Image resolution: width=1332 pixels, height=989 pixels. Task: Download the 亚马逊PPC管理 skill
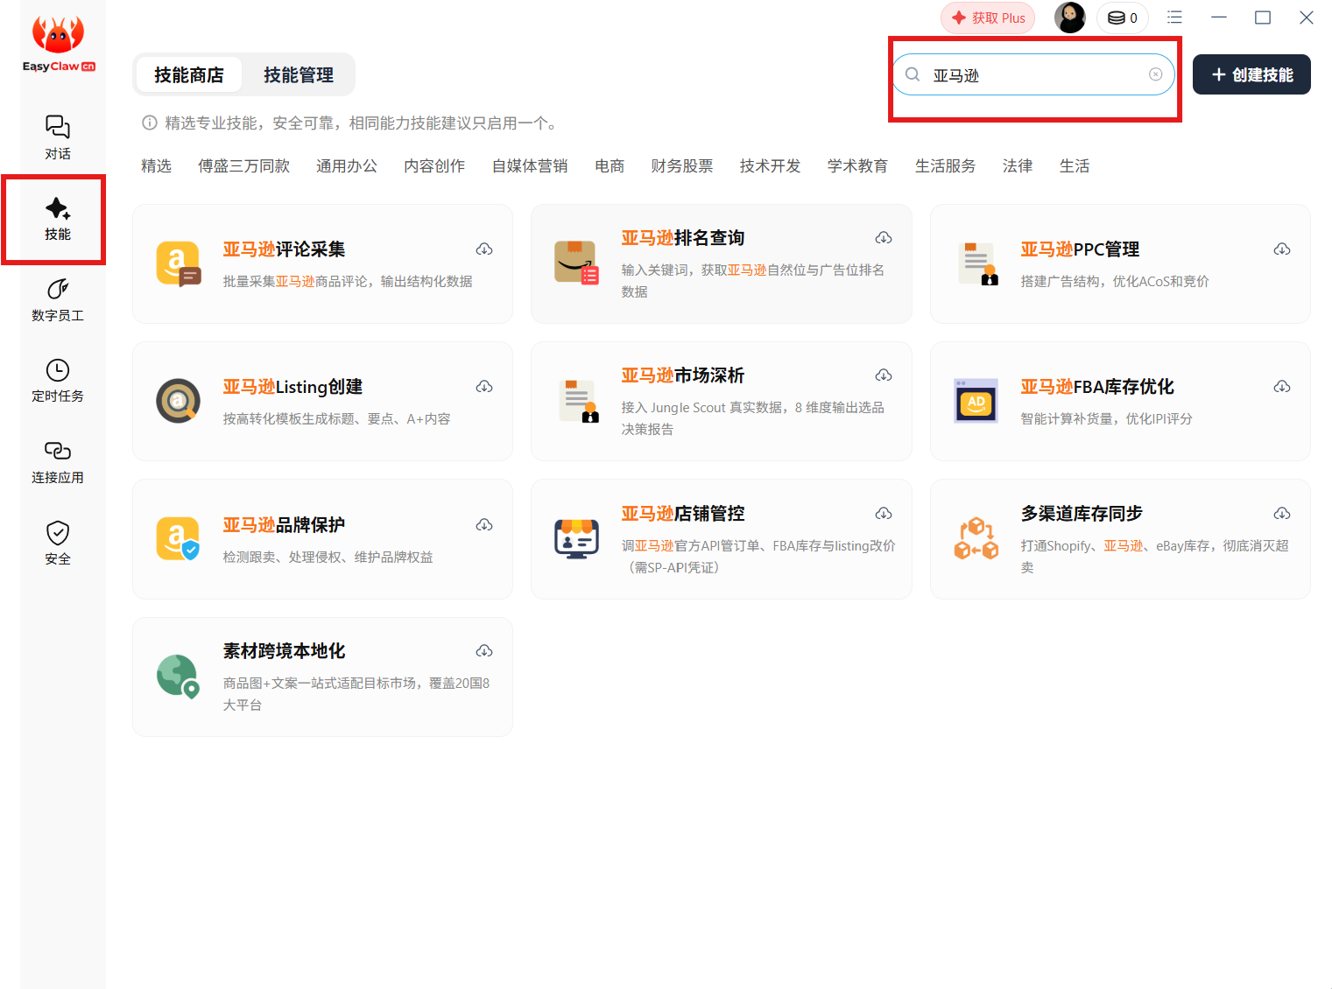[1282, 249]
